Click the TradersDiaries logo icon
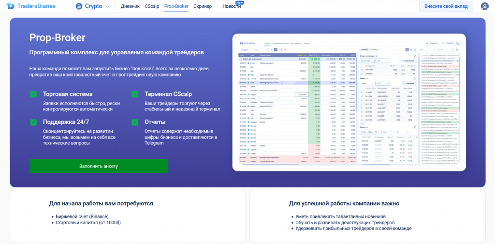 point(9,6)
